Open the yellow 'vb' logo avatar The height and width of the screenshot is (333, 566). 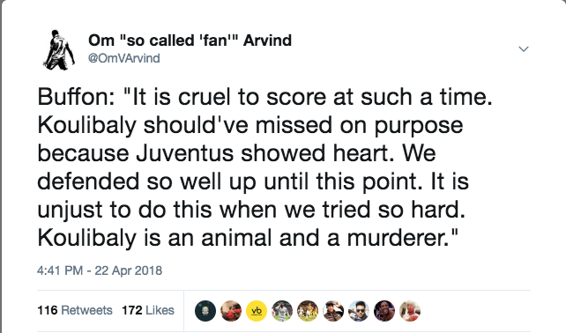click(257, 311)
